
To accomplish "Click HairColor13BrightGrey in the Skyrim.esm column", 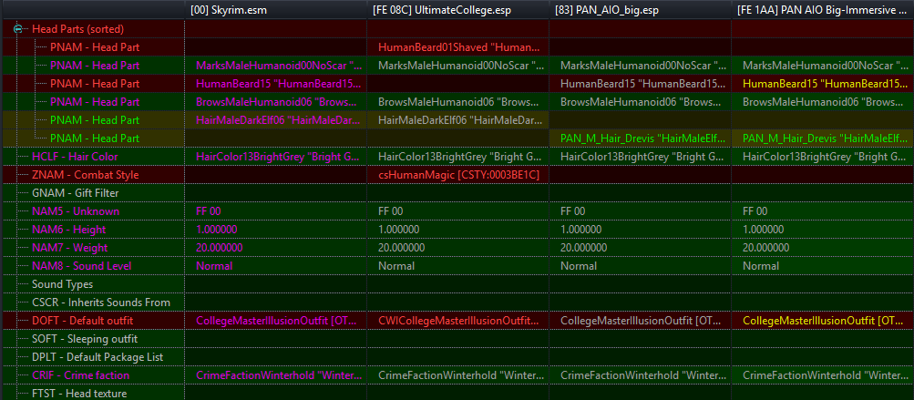I will click(277, 157).
